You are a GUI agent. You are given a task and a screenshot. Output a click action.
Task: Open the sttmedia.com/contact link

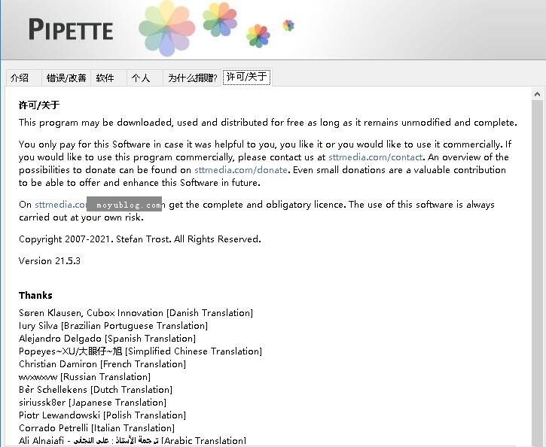click(375, 157)
